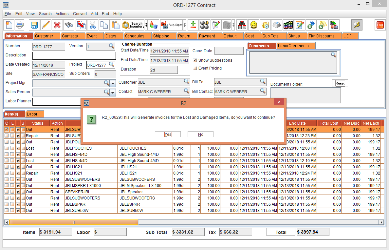The height and width of the screenshot is (250, 389).
Task: Click the red X delete icon
Action: click(57, 25)
